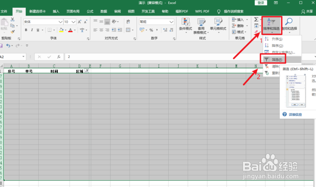
Task: Open the 格式 format dropdown
Action: [x=239, y=32]
